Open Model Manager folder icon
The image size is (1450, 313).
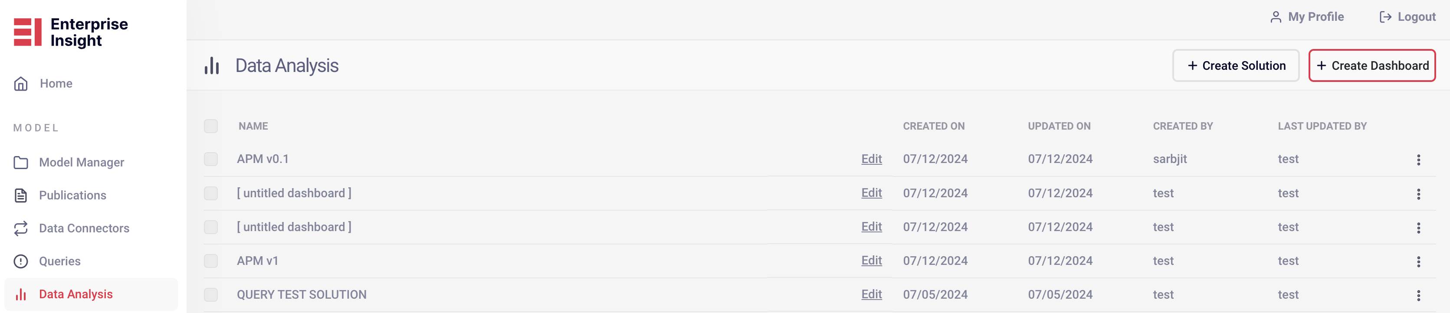point(21,163)
